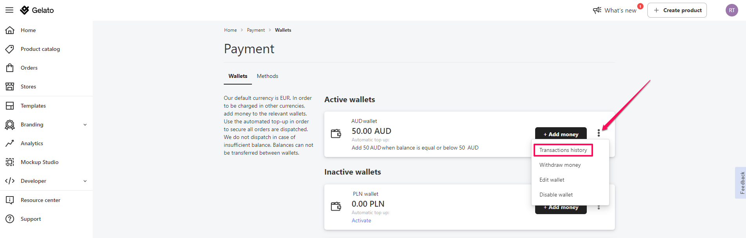Click the What's new megaphone icon
This screenshot has height=238, width=746.
point(597,10)
